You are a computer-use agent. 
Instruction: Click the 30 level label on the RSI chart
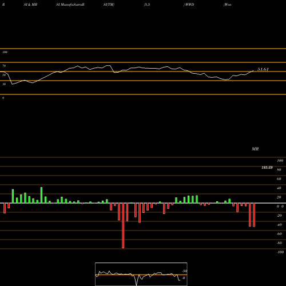click(x=4, y=84)
